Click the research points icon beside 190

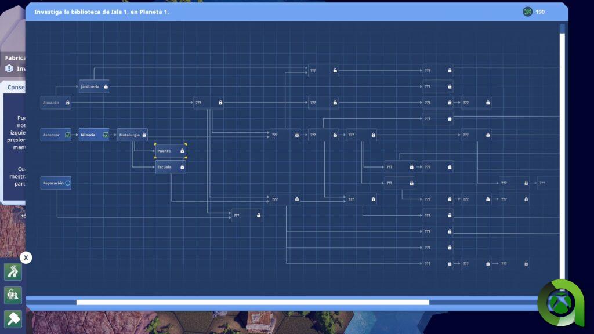click(527, 12)
